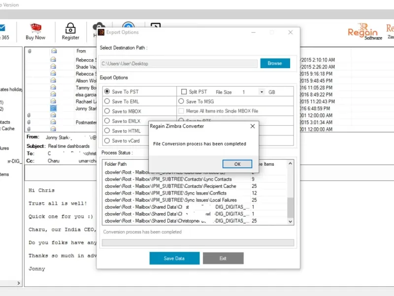
Task: Enable the Split PST checkbox
Action: (x=184, y=92)
